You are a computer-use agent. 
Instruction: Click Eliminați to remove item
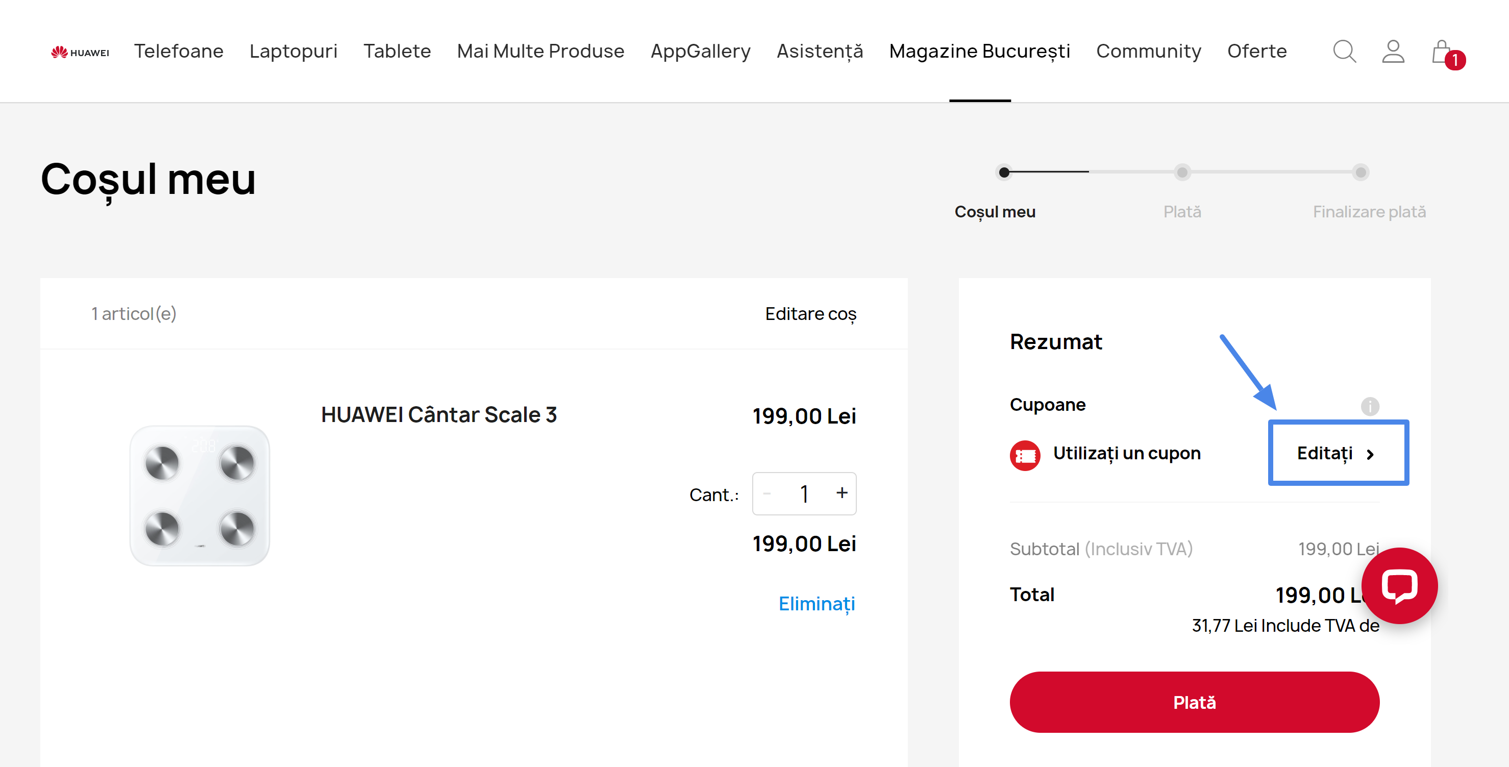click(x=816, y=603)
